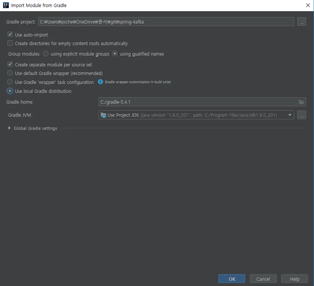The width and height of the screenshot is (314, 286).
Task: Open the Gradle JVM dropdown arrow
Action: click(290, 115)
